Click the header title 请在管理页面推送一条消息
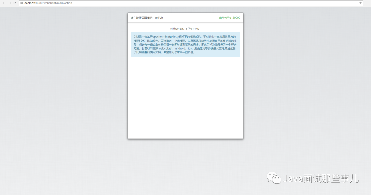The image size is (371, 195). click(x=147, y=18)
